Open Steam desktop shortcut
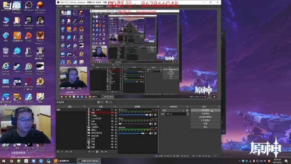Screen dimensions: 291x164 pyautogui.click(x=17, y=68)
